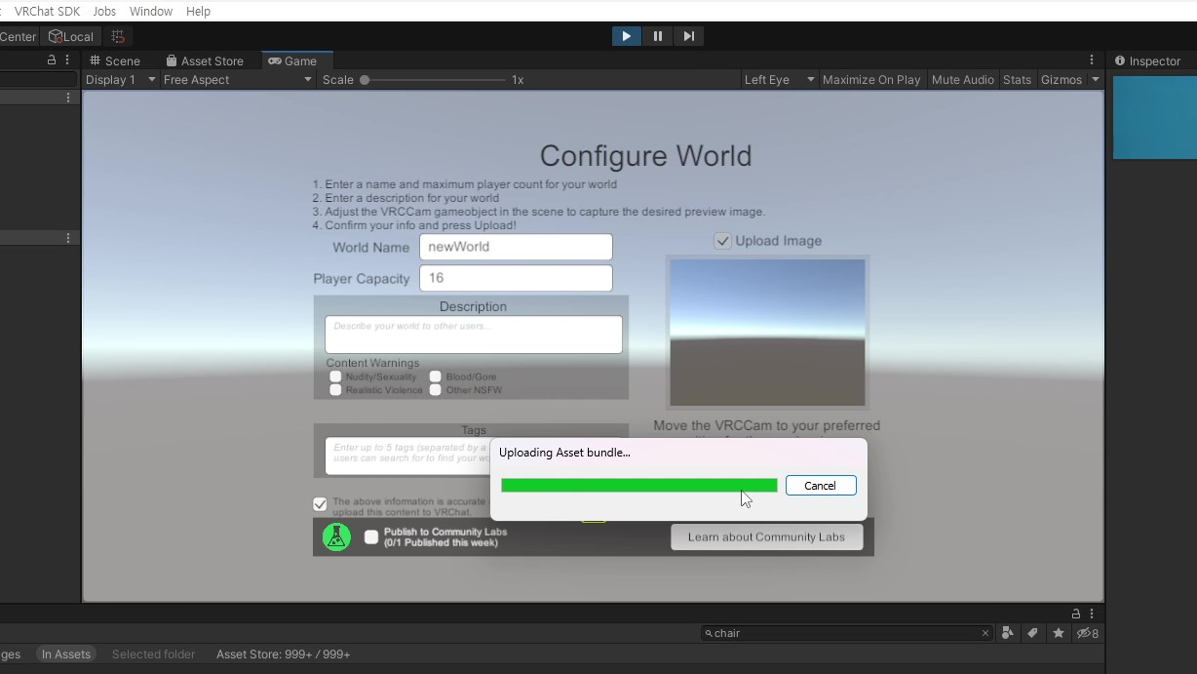The width and height of the screenshot is (1197, 674).
Task: Cancel the asset bundle upload
Action: pos(821,486)
